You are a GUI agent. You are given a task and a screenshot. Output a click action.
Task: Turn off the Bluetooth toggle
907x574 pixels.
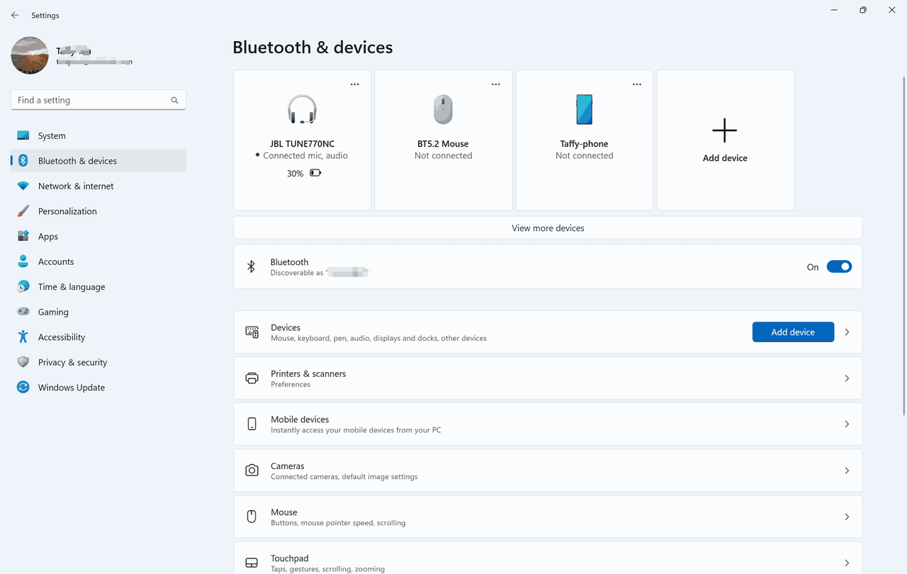[x=839, y=267]
